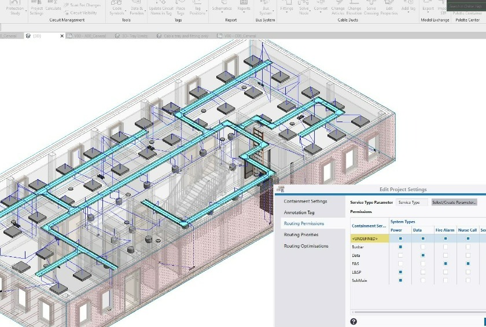Screen dimensions: 486x327
Task: Expand Protection Study dropdown arrow
Action: point(25,12)
